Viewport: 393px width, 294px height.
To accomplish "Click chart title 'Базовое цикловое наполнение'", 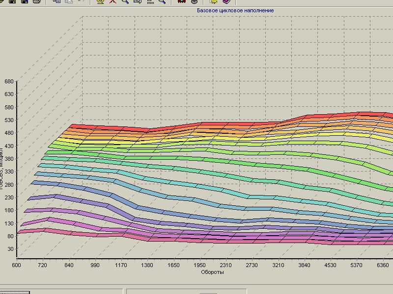I will point(235,10).
